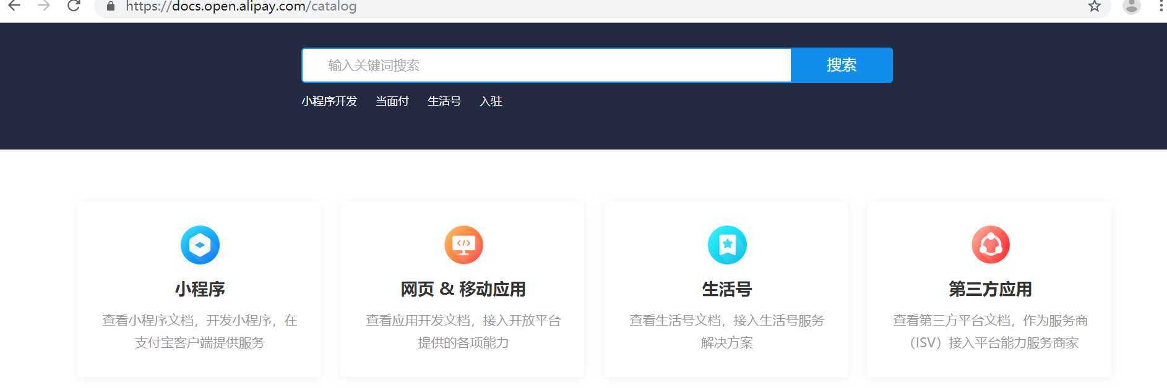Screen dimensions: 1167x388
Task: Open the 第三方应用 card title
Action: [991, 289]
